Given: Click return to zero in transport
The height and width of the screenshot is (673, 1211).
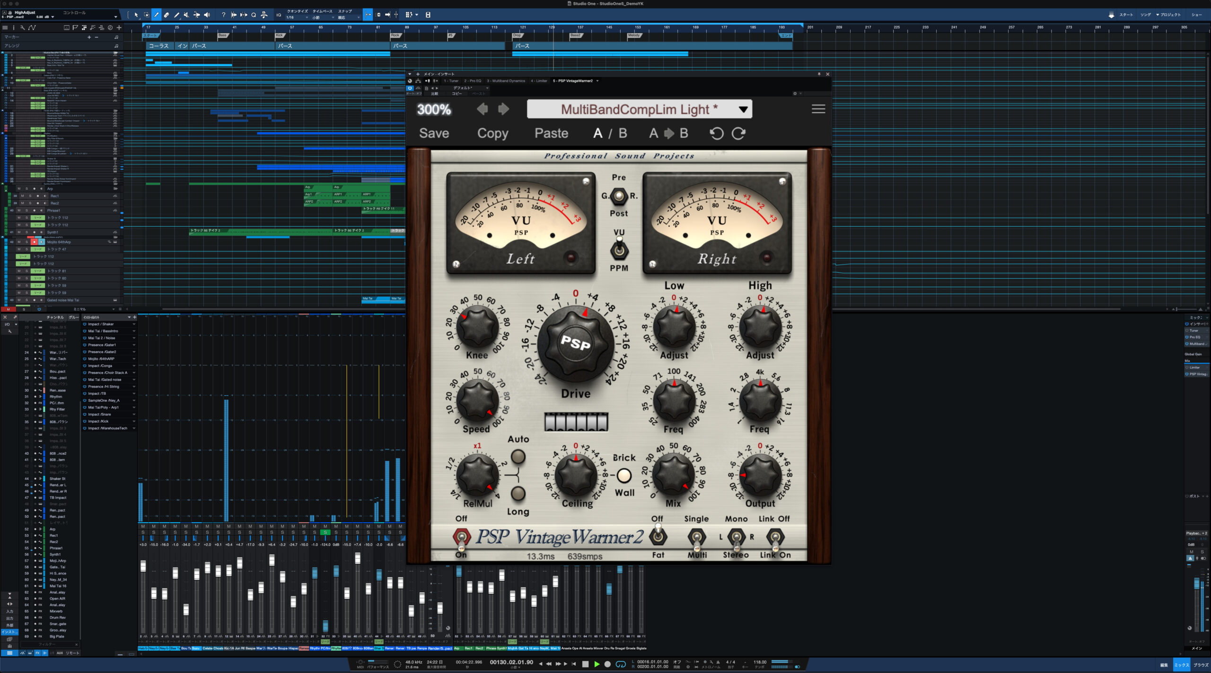Looking at the screenshot, I should coord(574,664).
